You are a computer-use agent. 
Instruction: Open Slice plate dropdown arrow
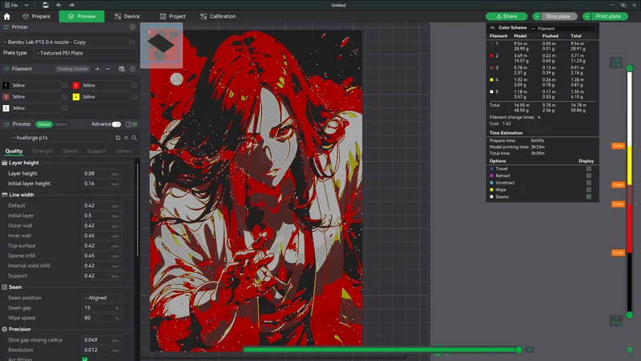[536, 16]
